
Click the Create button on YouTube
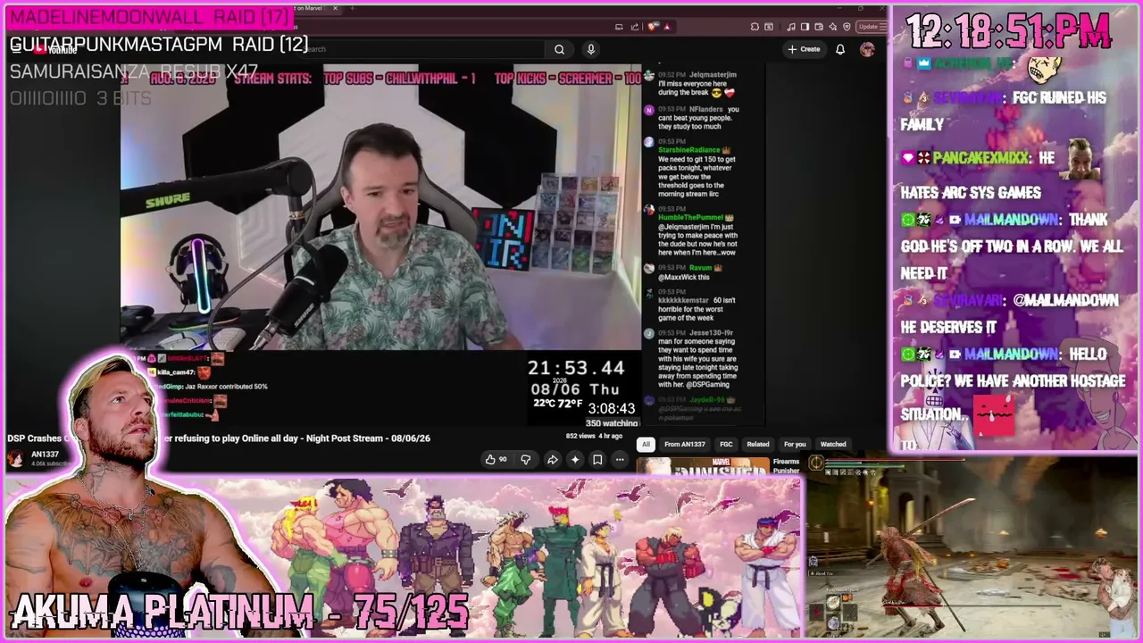(x=805, y=49)
